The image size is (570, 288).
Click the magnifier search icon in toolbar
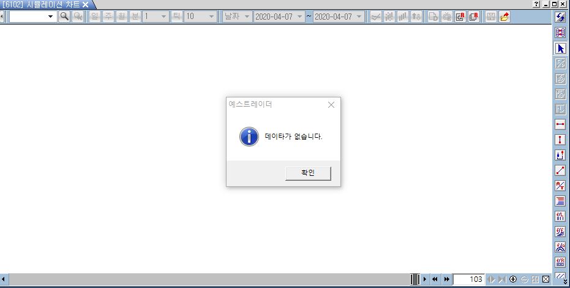[64, 17]
